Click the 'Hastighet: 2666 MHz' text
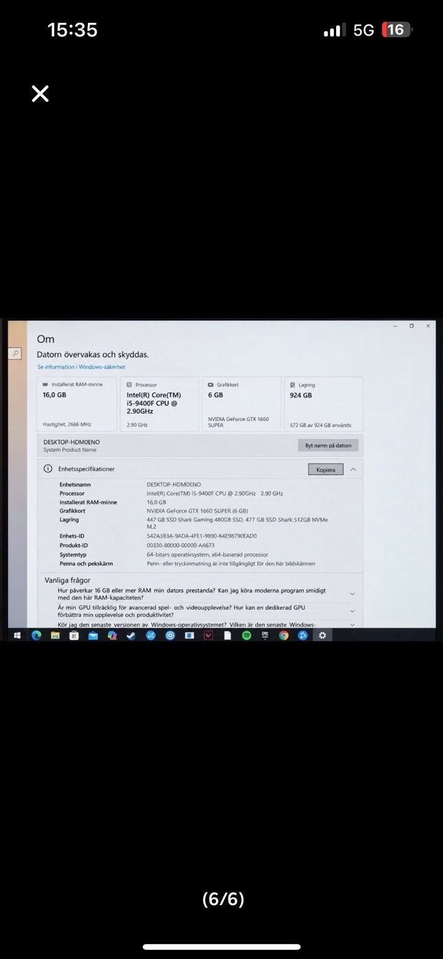This screenshot has height=959, width=443. pyautogui.click(x=67, y=424)
